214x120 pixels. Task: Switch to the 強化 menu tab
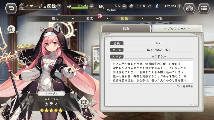[55, 18]
